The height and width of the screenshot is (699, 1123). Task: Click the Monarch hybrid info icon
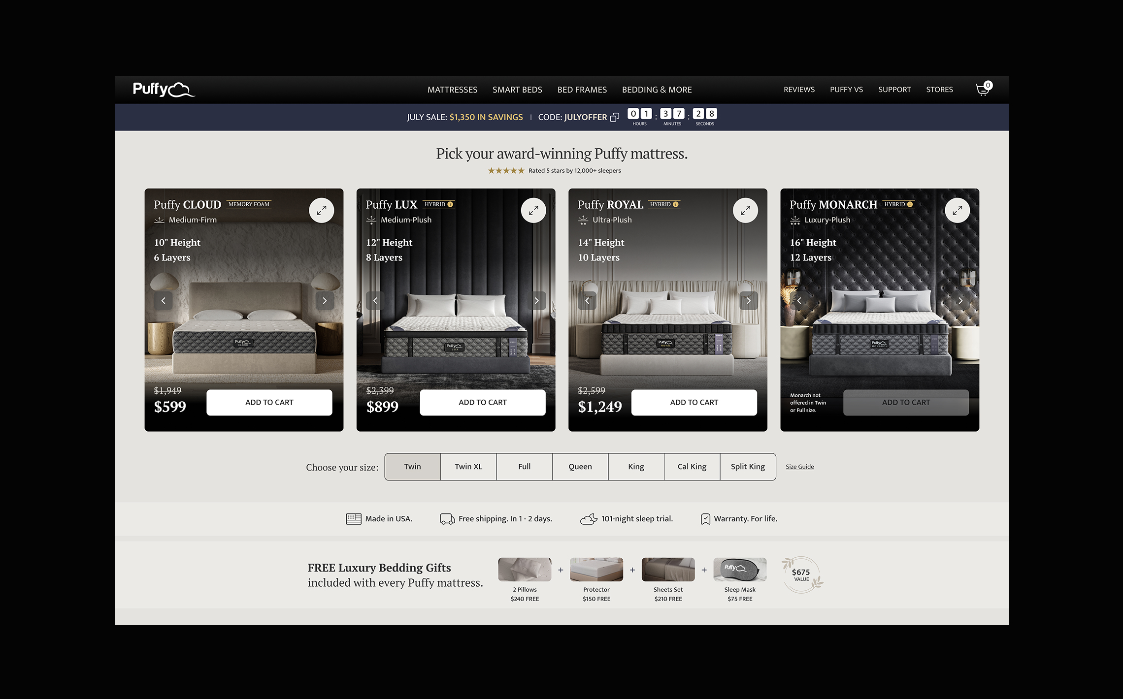[910, 204]
